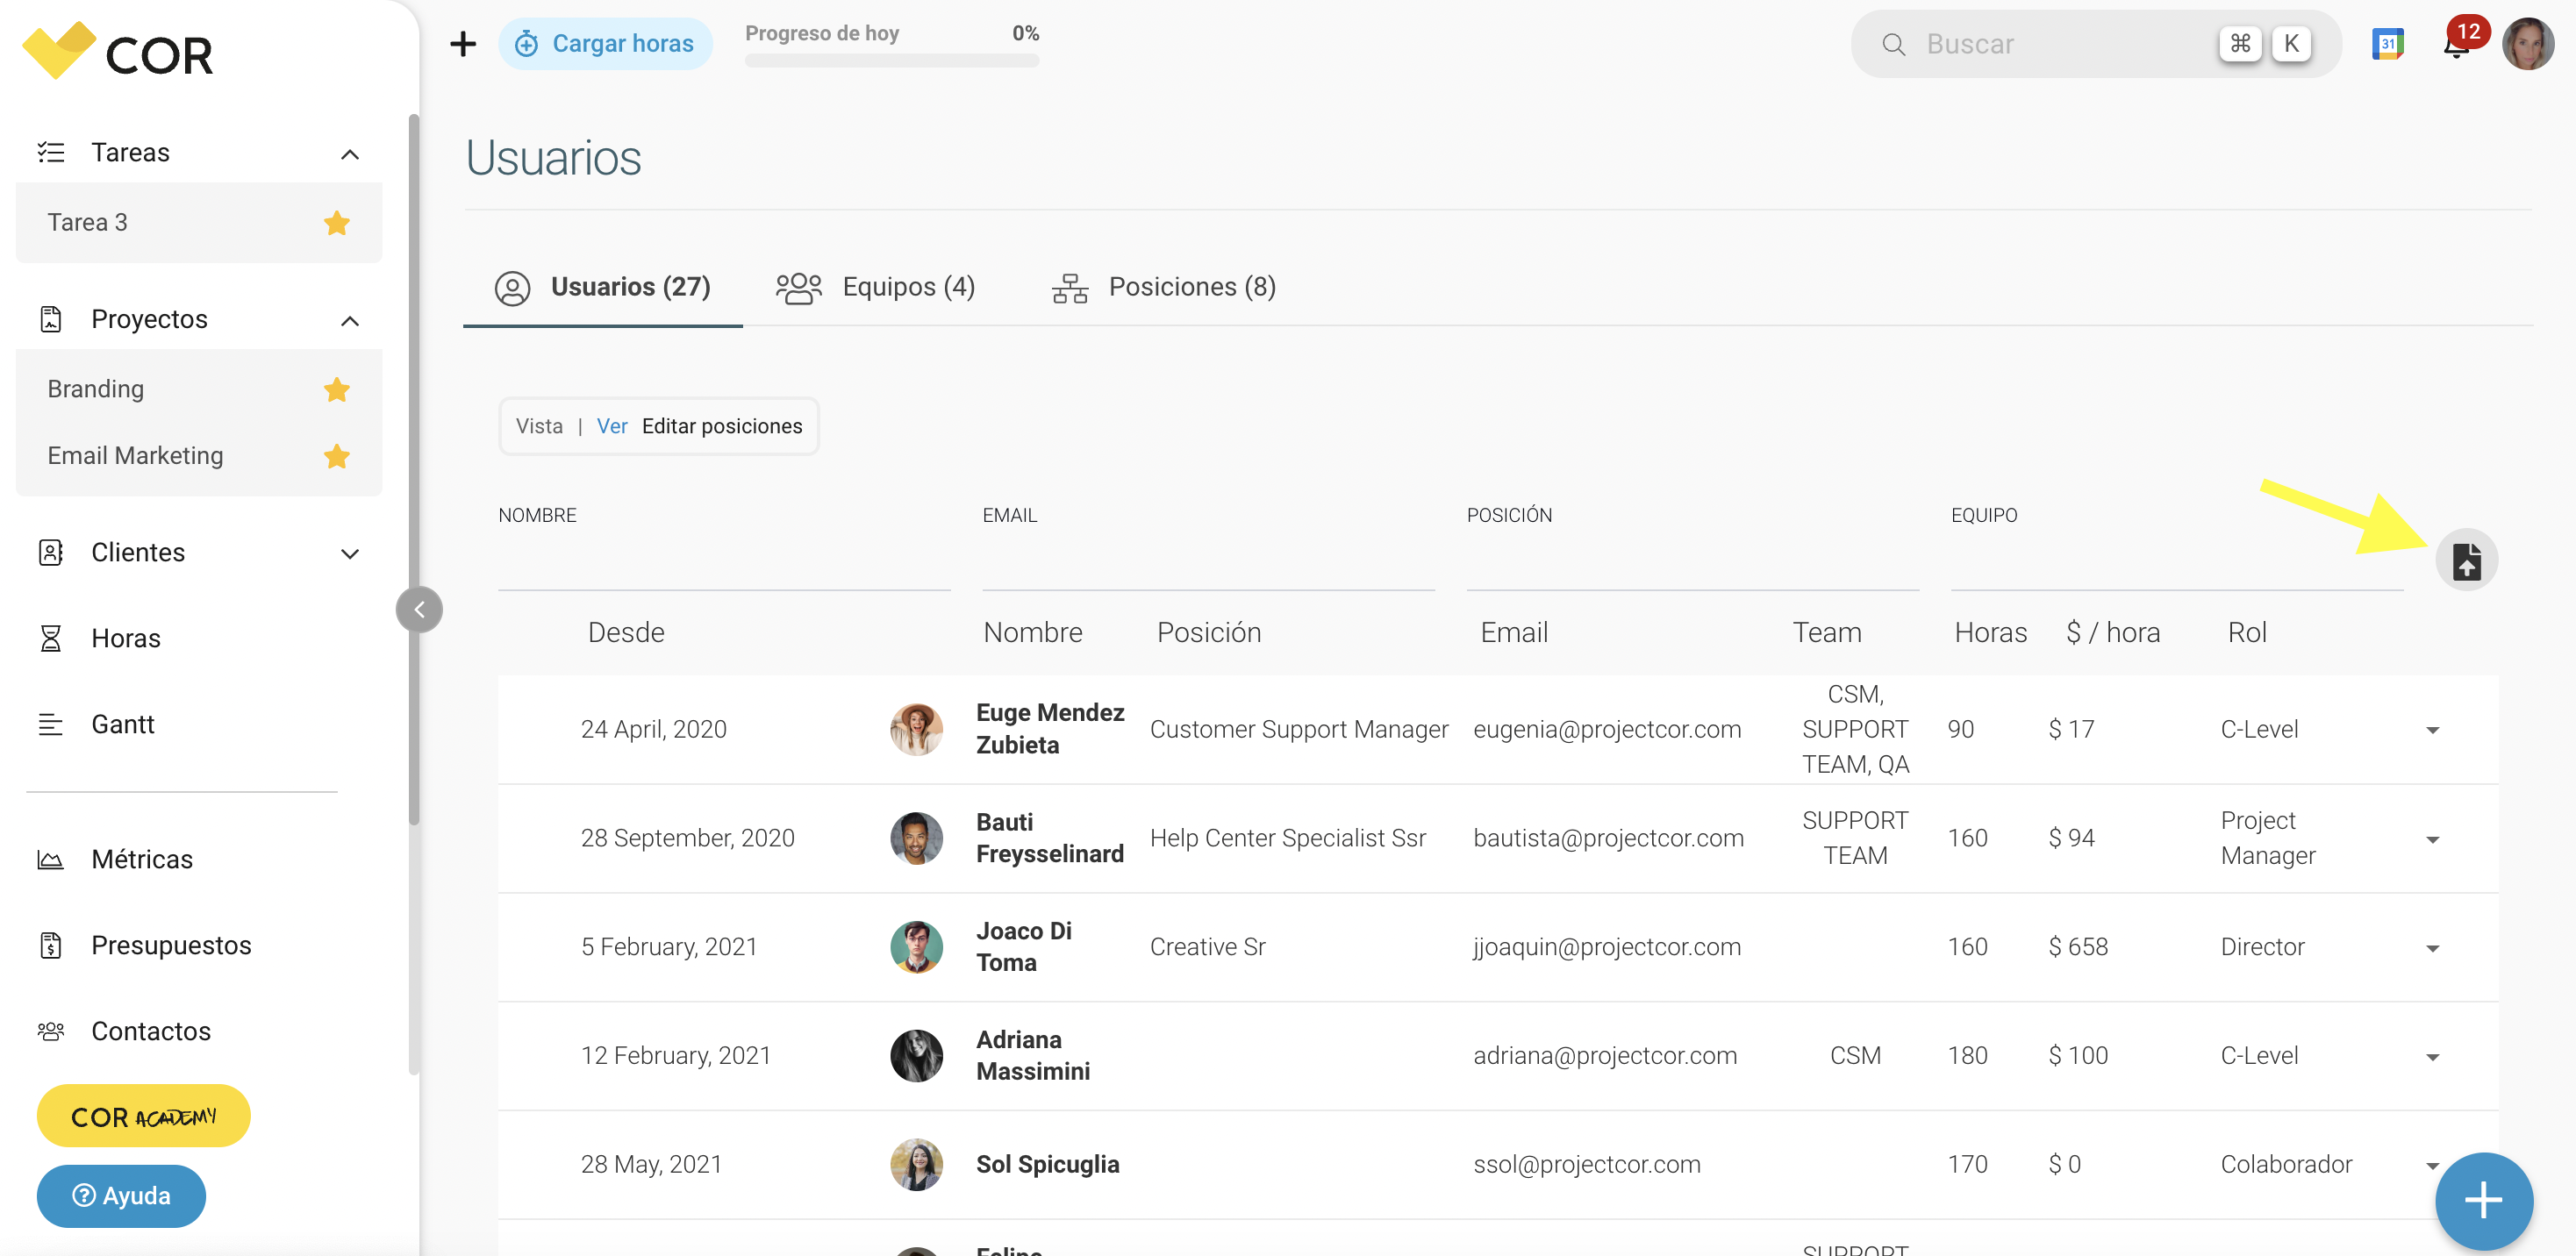
Task: Click bautista@projectcor.com email
Action: point(1608,838)
